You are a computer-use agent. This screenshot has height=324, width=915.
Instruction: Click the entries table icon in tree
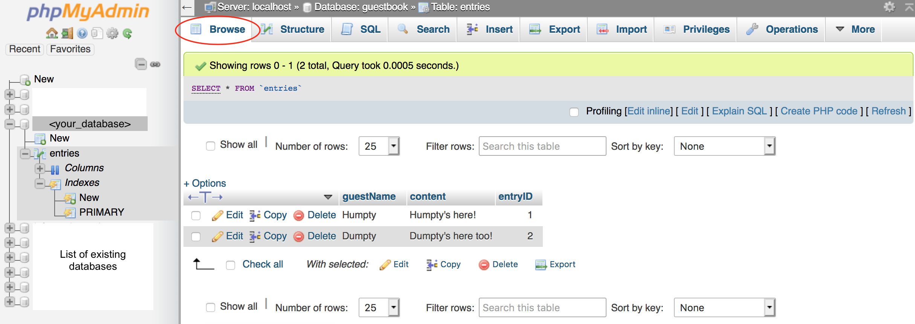tap(40, 154)
